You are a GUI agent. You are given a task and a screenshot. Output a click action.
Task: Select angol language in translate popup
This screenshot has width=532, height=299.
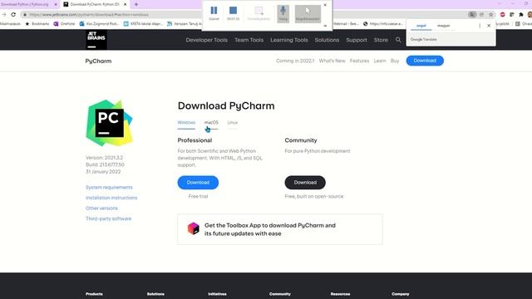click(421, 26)
